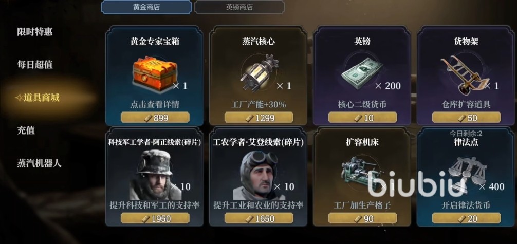This screenshot has width=517, height=244.
Task: Click the 1299 price button for 蒸汽核心
Action: coord(259,118)
